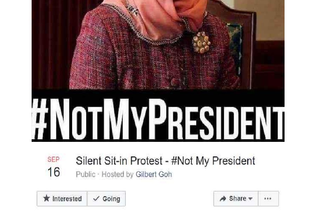Image resolution: width=326 pixels, height=211 pixels.
Task: Click the share arrow icon
Action: (x=223, y=199)
